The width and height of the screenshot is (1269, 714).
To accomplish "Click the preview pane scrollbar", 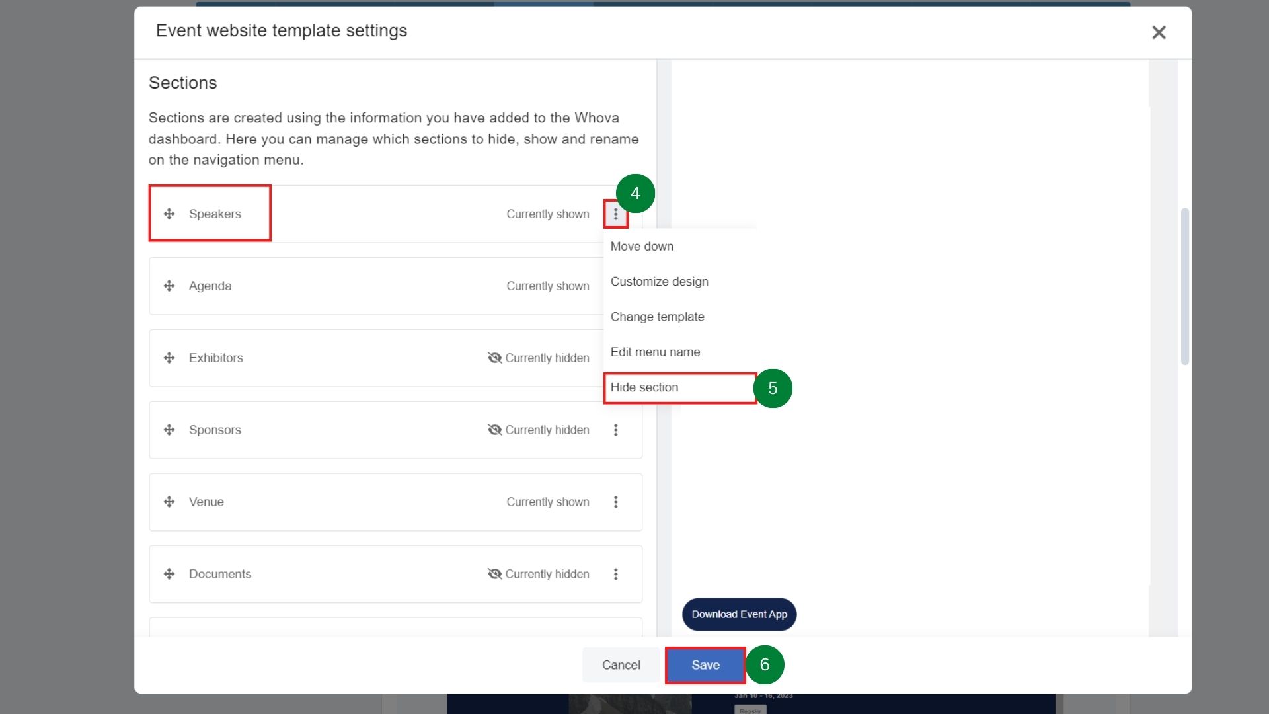I will (1184, 286).
